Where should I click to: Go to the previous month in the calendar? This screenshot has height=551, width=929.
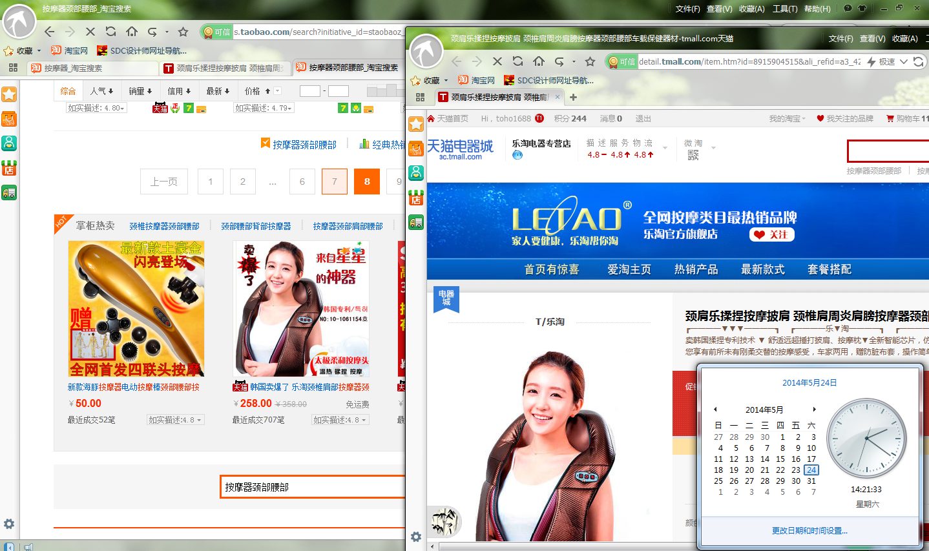point(715,410)
